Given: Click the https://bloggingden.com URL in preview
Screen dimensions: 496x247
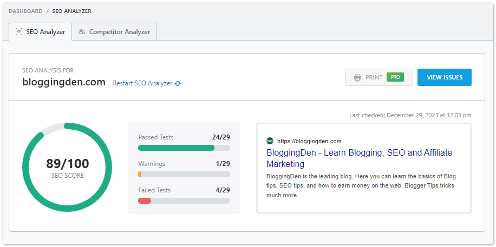Looking at the screenshot, I should pos(309,141).
